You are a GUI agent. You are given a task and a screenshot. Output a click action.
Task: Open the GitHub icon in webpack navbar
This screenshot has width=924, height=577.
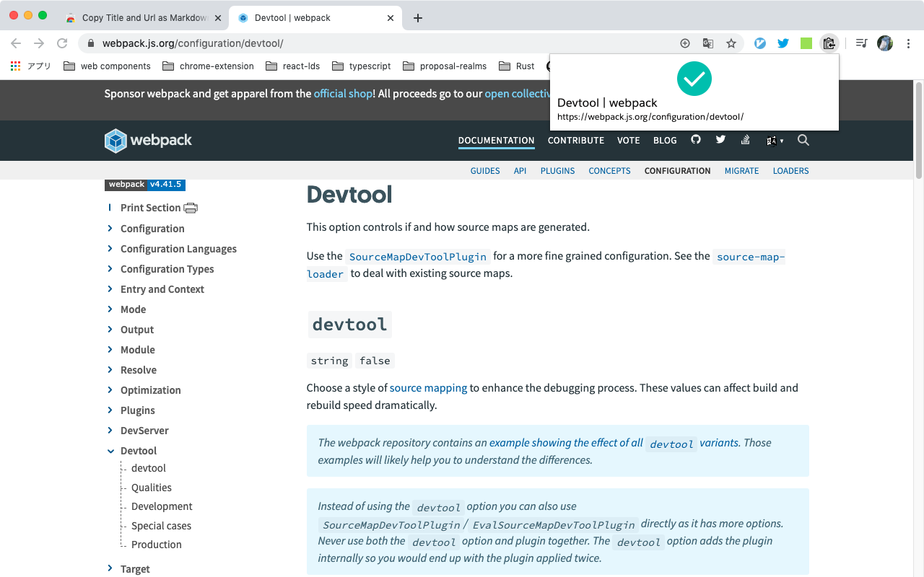tap(696, 140)
